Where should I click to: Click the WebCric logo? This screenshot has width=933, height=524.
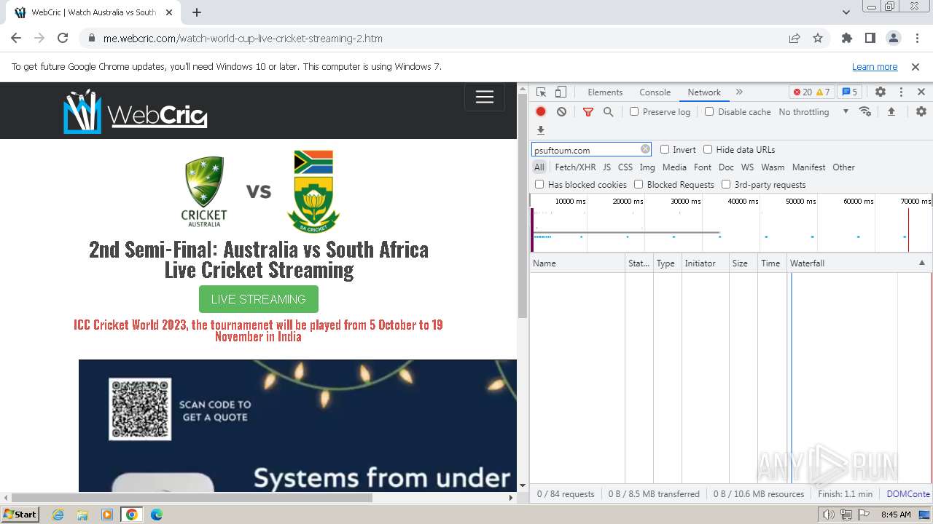pos(136,111)
